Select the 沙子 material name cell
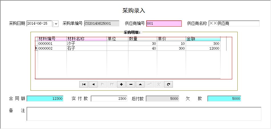 tap(87, 44)
